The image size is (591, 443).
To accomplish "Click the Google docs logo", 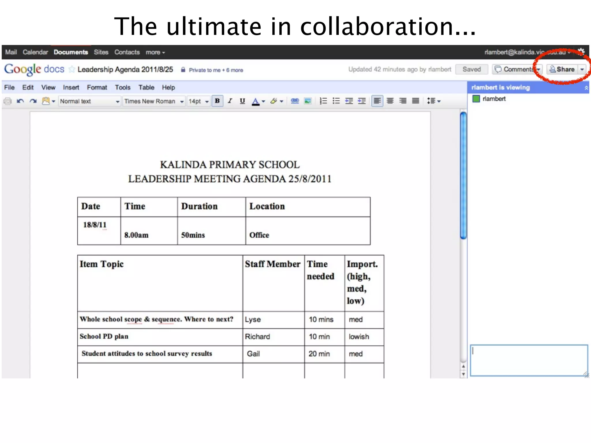I will (x=34, y=70).
